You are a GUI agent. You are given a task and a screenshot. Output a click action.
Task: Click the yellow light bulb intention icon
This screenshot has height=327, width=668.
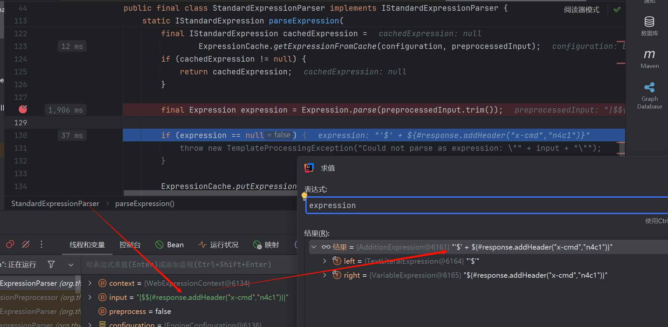pos(304,196)
